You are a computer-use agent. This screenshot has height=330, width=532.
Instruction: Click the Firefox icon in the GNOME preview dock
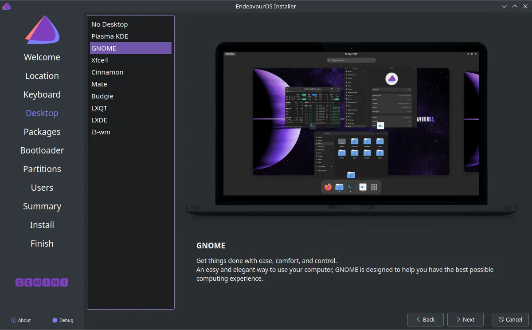328,187
